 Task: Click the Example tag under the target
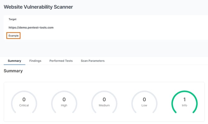[x=14, y=36]
